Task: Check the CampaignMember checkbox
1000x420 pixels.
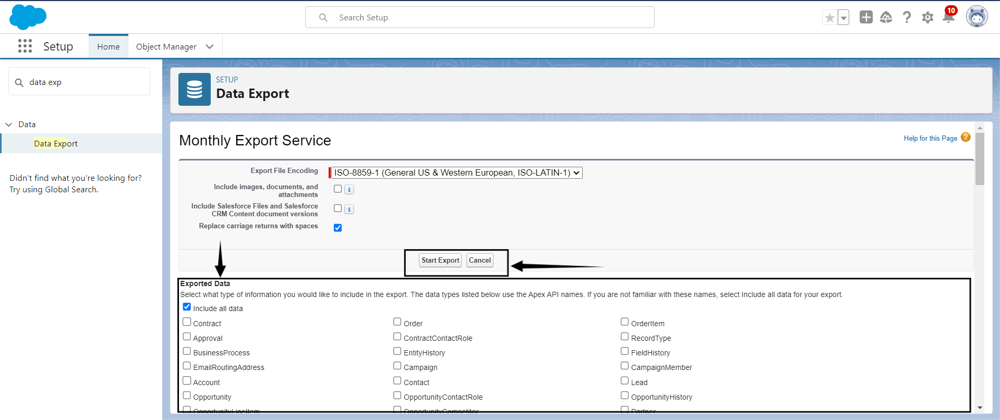Action: 625,366
